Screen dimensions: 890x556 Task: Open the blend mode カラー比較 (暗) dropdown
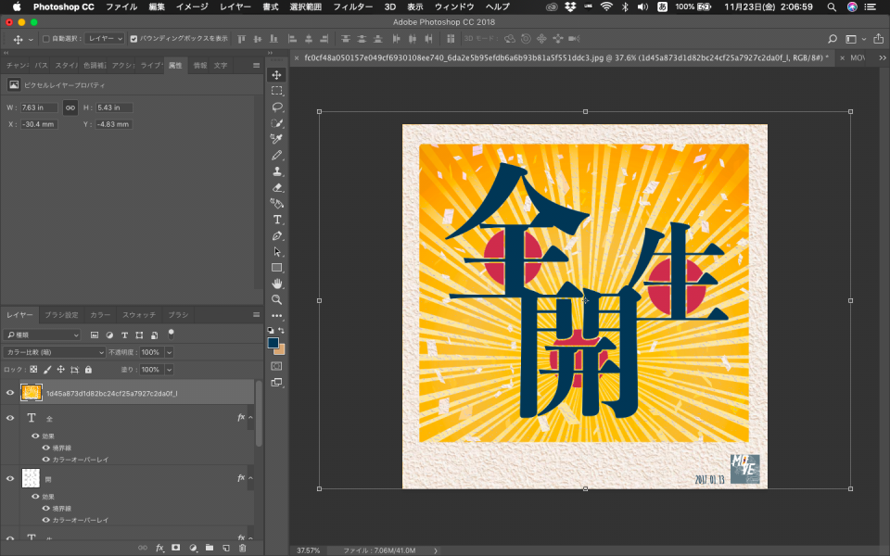[56, 352]
